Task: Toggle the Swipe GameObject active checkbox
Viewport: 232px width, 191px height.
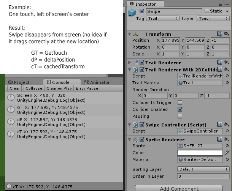Action: tap(142, 11)
